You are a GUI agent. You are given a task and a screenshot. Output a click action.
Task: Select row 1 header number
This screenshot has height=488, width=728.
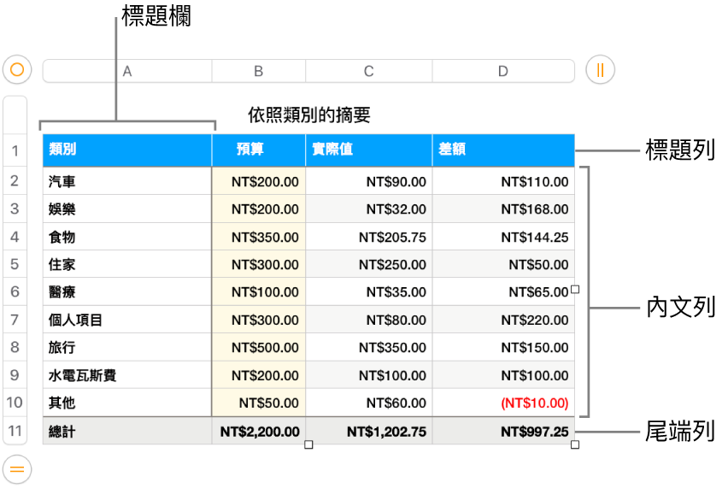click(x=15, y=151)
